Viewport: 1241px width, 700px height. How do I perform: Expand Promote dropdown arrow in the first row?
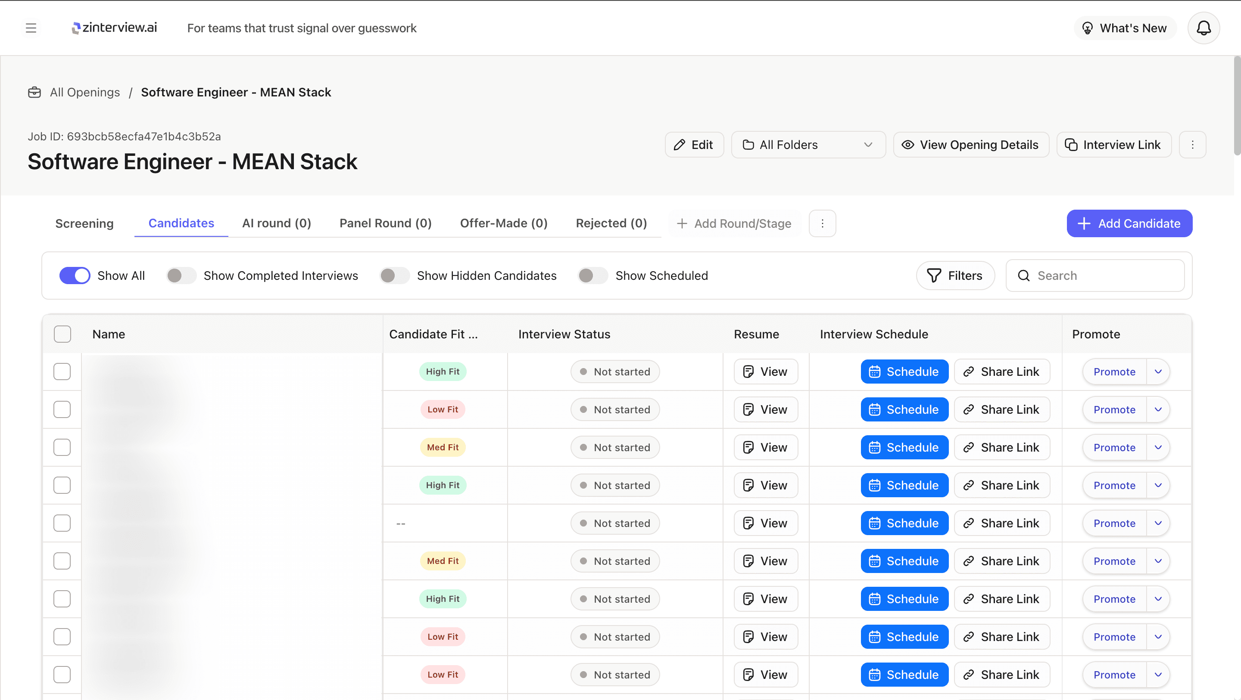(x=1158, y=372)
